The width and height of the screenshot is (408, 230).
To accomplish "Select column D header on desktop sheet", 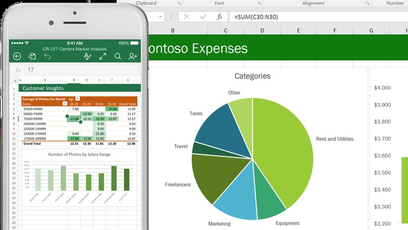I will pyautogui.click(x=262, y=31).
